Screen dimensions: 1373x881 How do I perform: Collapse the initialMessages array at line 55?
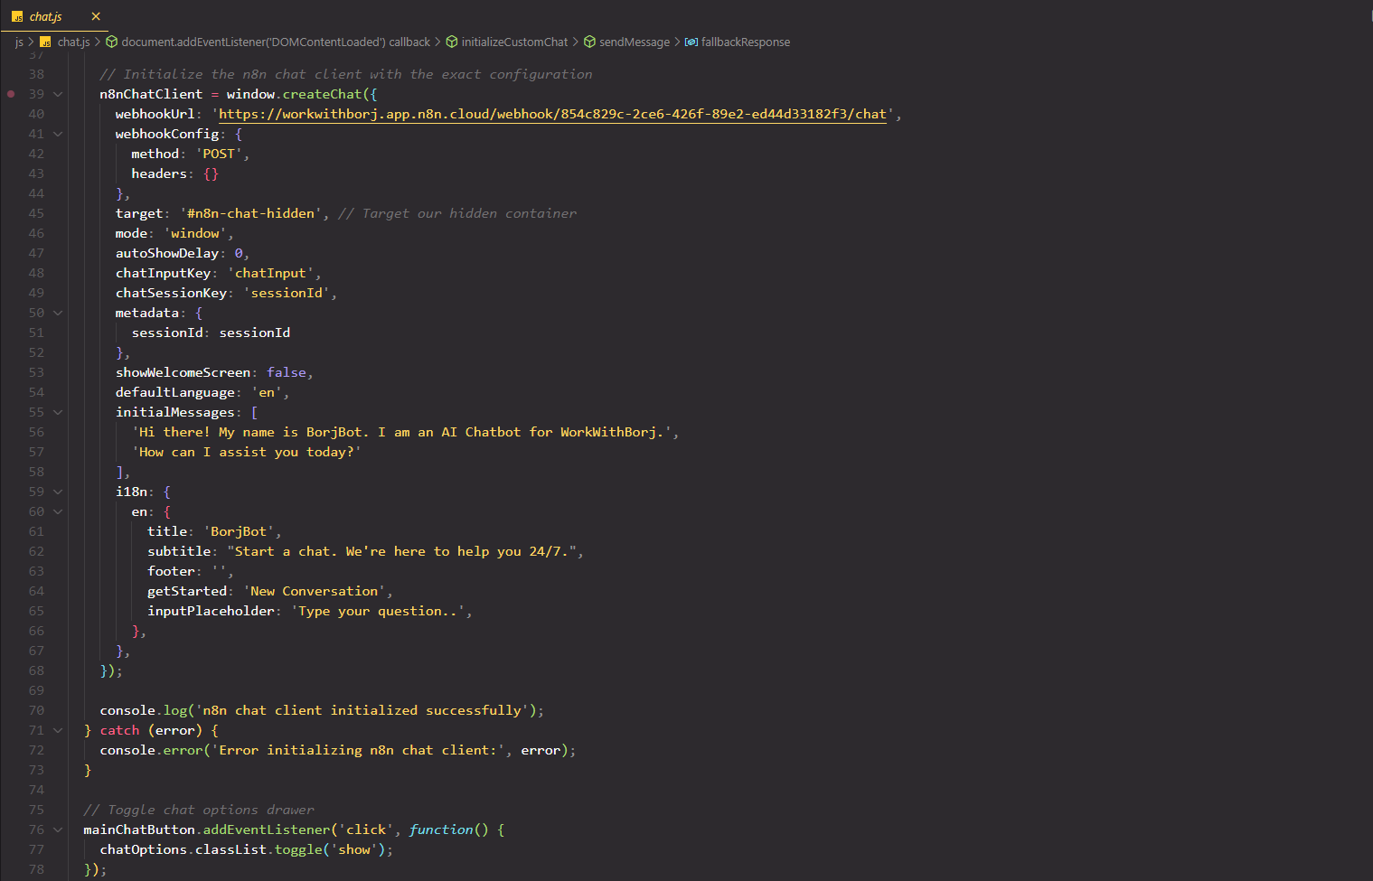click(58, 412)
